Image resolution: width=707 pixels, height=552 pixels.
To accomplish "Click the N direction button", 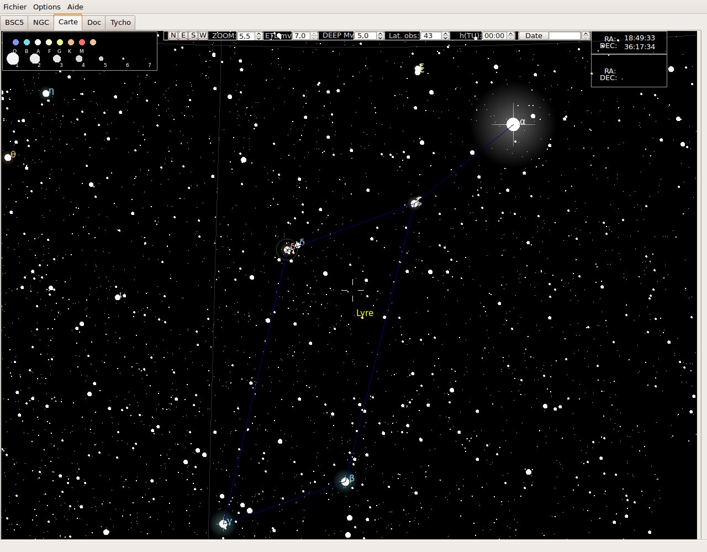I will pyautogui.click(x=173, y=35).
